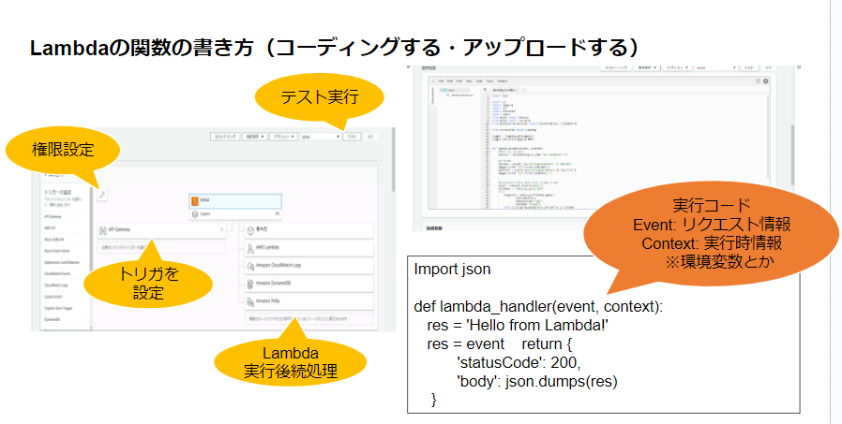Open the Environment side panel tab
This screenshot has width=842, height=424.
click(x=433, y=95)
